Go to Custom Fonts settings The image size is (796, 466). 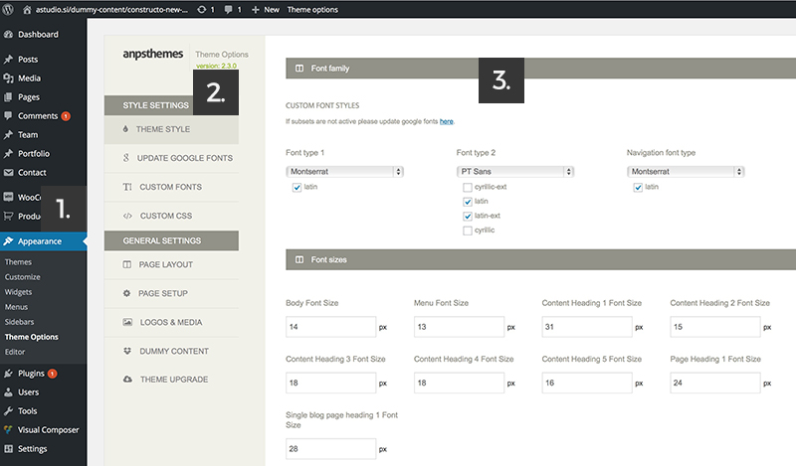tap(171, 187)
